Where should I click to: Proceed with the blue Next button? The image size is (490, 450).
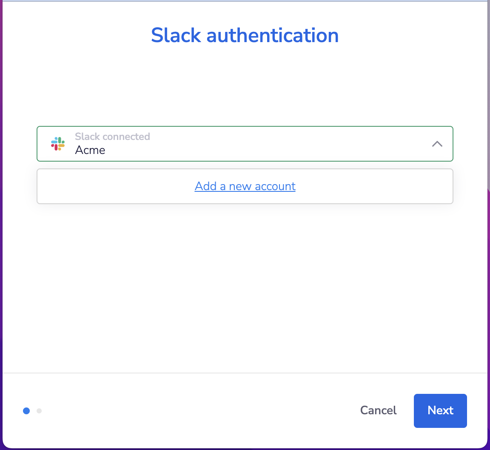[x=440, y=410]
